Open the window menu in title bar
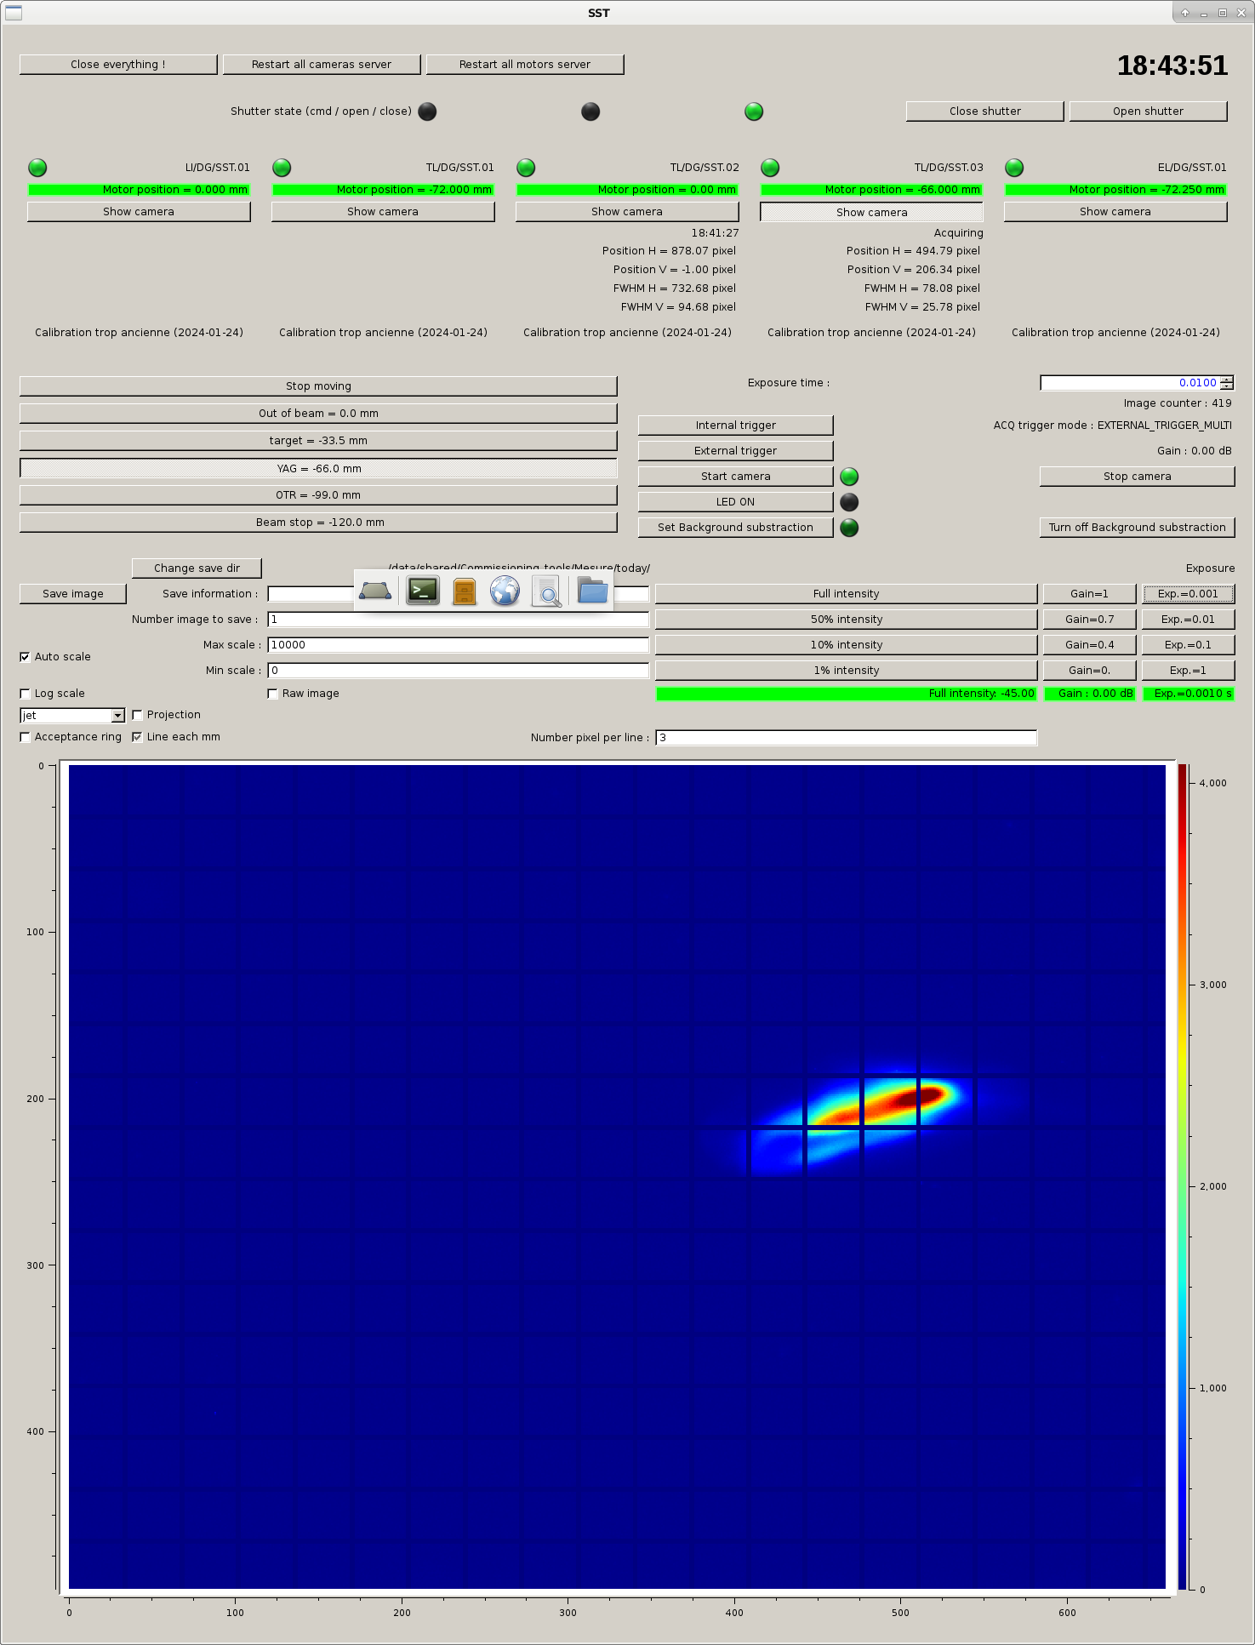 coord(14,13)
